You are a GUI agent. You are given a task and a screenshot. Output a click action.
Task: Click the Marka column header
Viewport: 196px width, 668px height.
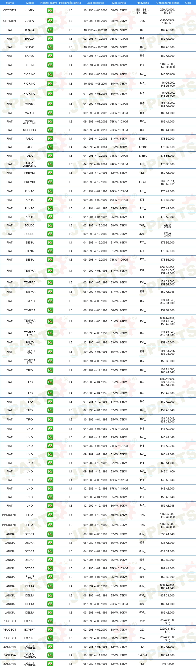pos(10,3)
